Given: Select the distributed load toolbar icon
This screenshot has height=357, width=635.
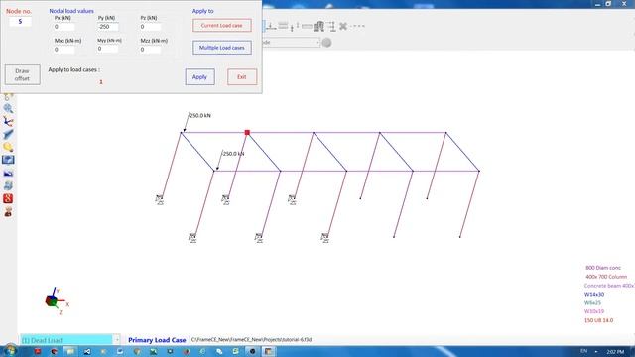Looking at the screenshot, I should click(x=283, y=26).
